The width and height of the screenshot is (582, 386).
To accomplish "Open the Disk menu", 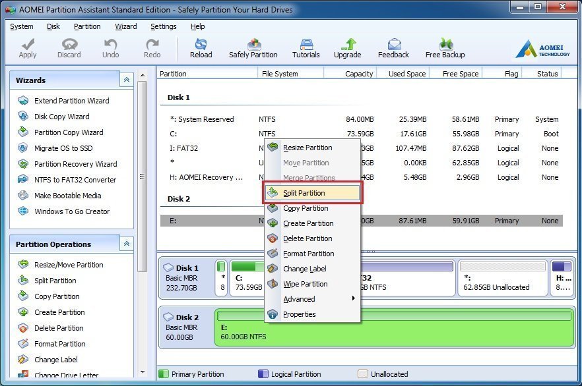I will click(53, 26).
